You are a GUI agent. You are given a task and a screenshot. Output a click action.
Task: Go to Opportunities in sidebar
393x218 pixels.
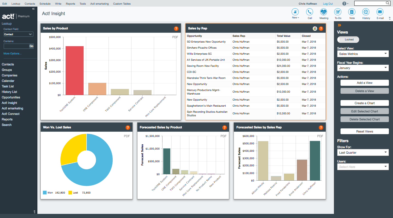click(11, 97)
